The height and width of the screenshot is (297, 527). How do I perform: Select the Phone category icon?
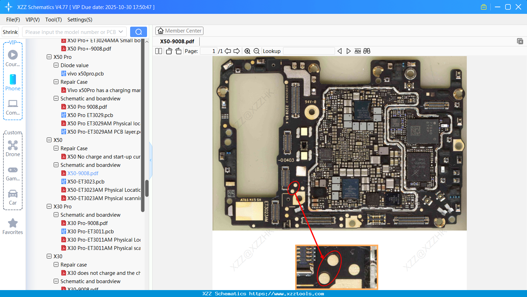[x=13, y=83]
